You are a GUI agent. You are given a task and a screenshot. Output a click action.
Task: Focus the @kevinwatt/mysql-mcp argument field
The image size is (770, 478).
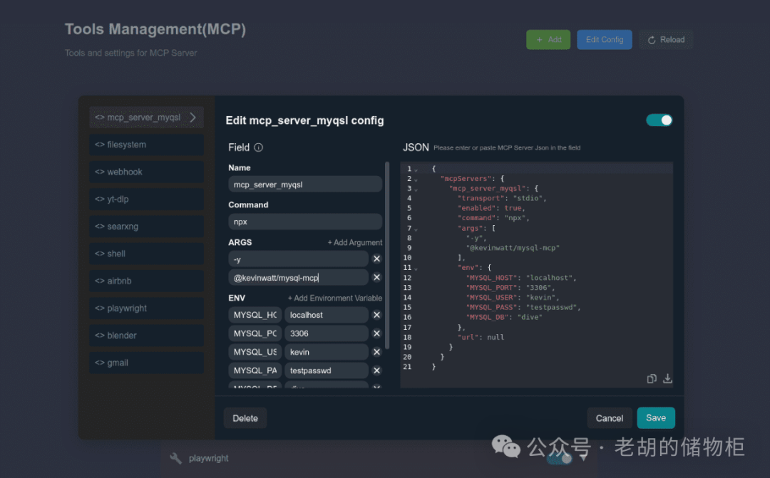click(298, 278)
